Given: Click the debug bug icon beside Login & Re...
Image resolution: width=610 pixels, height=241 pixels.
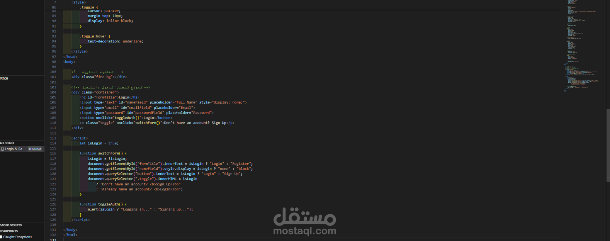Looking at the screenshot, I should point(2,149).
